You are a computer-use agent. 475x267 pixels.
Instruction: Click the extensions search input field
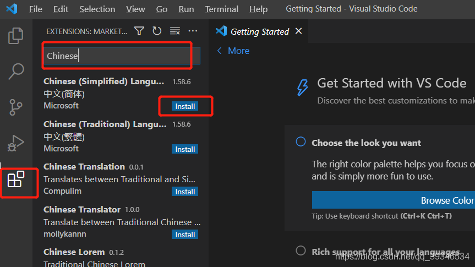(121, 56)
